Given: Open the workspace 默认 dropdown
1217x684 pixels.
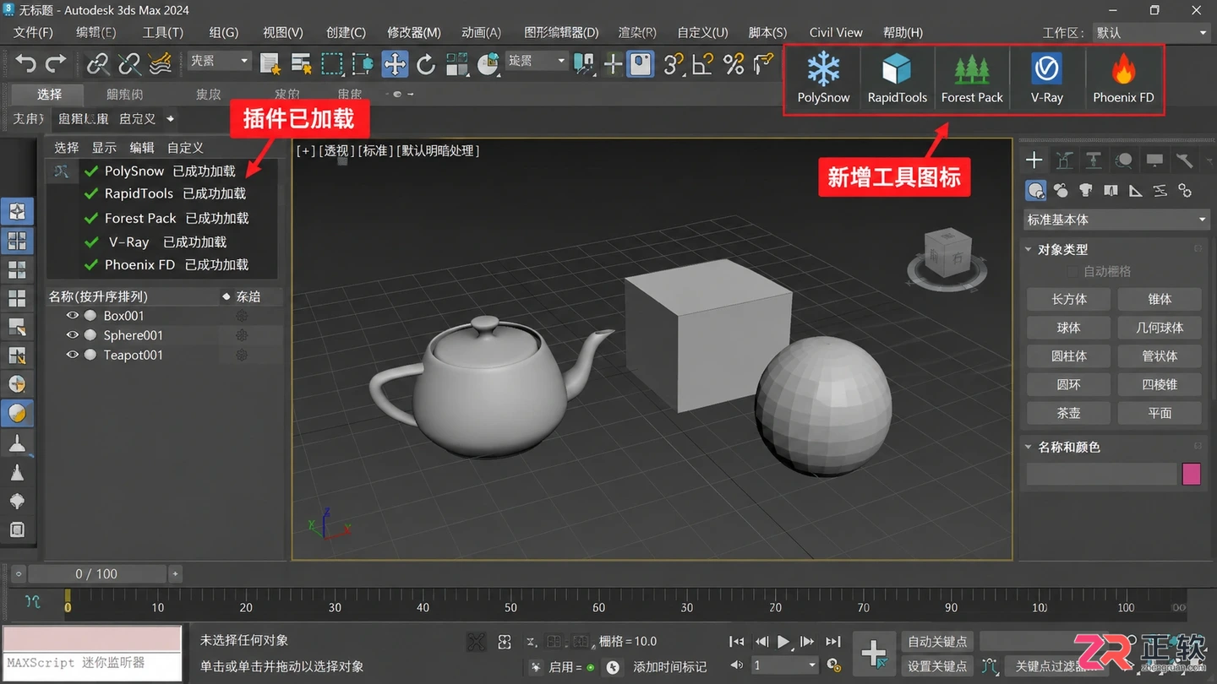Looking at the screenshot, I should tap(1151, 33).
